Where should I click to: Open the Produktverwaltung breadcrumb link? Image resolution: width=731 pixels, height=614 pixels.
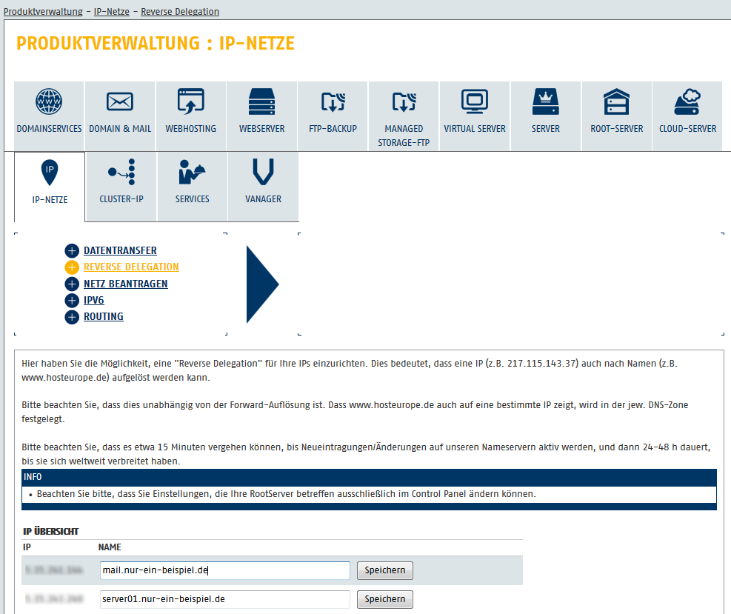[43, 12]
